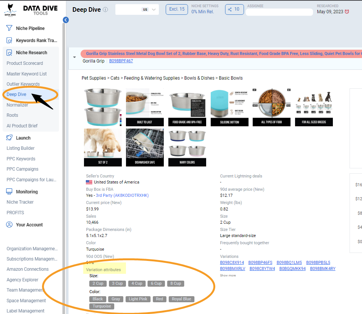362x314 pixels.
Task: Open variation link B098BMXRLV
Action: 233,268
